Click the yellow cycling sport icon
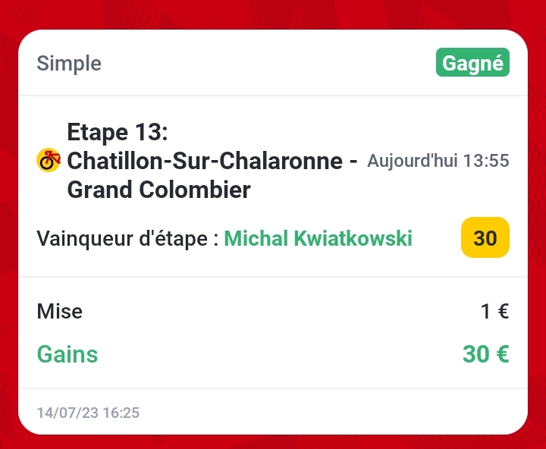Screen dimensions: 546x449 tap(49, 160)
